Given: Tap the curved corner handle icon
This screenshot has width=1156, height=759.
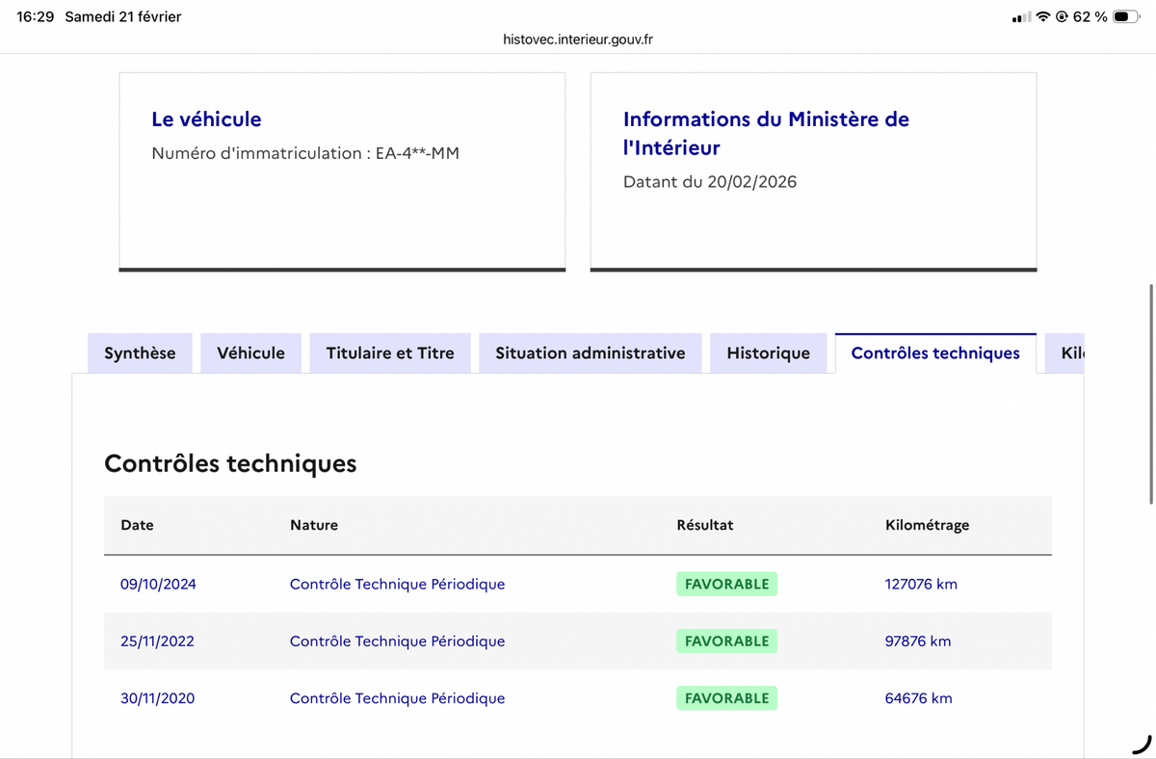Looking at the screenshot, I should (1143, 744).
